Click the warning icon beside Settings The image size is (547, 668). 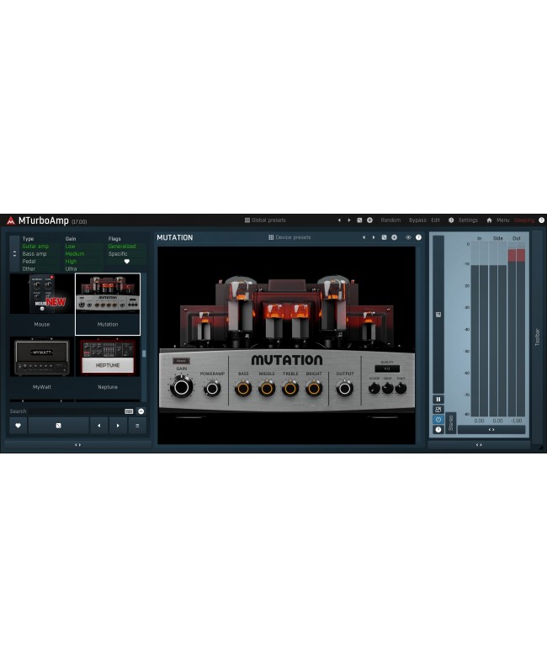451,220
